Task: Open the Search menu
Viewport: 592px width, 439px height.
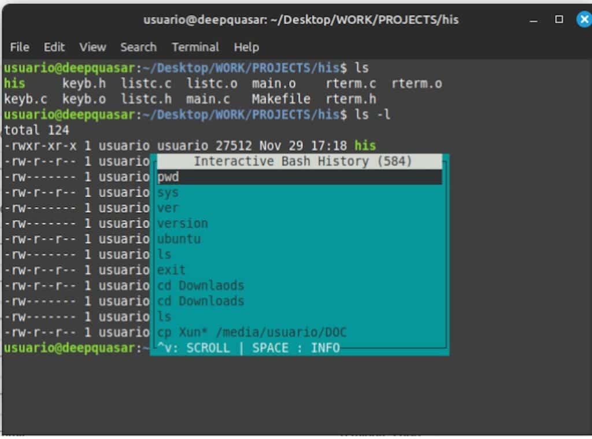Action: pos(138,47)
